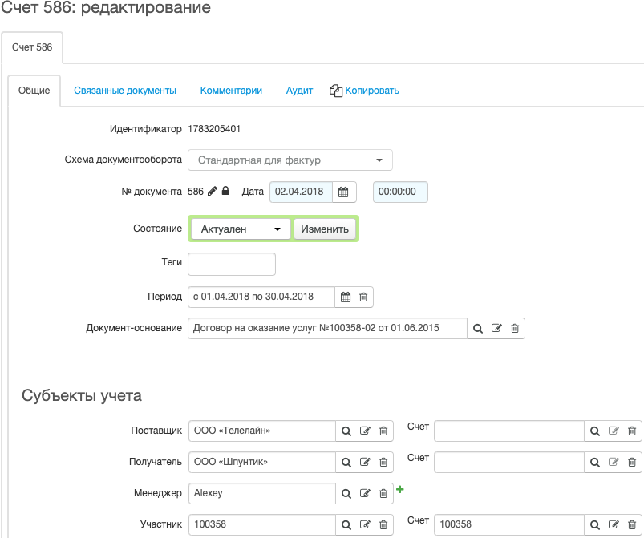Clear the Период field with trash icon
This screenshot has width=644, height=538.
click(x=363, y=297)
